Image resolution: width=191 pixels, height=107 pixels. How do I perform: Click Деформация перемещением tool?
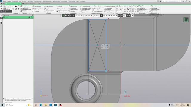pyautogui.click(x=110, y=11)
